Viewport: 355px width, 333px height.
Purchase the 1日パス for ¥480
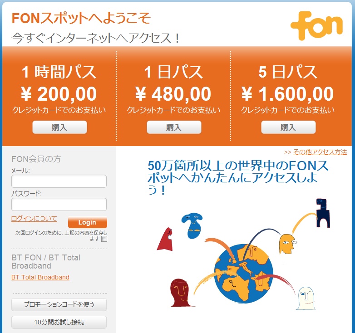174,127
